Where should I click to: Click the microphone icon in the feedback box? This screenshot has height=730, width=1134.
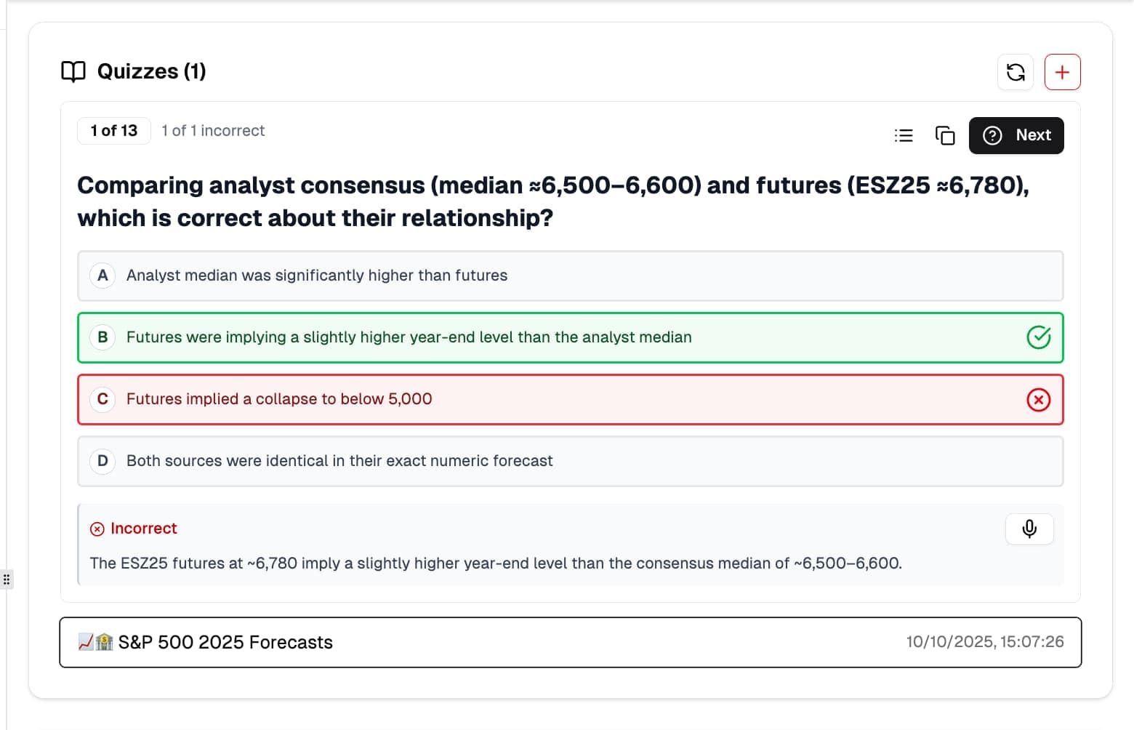click(x=1029, y=529)
